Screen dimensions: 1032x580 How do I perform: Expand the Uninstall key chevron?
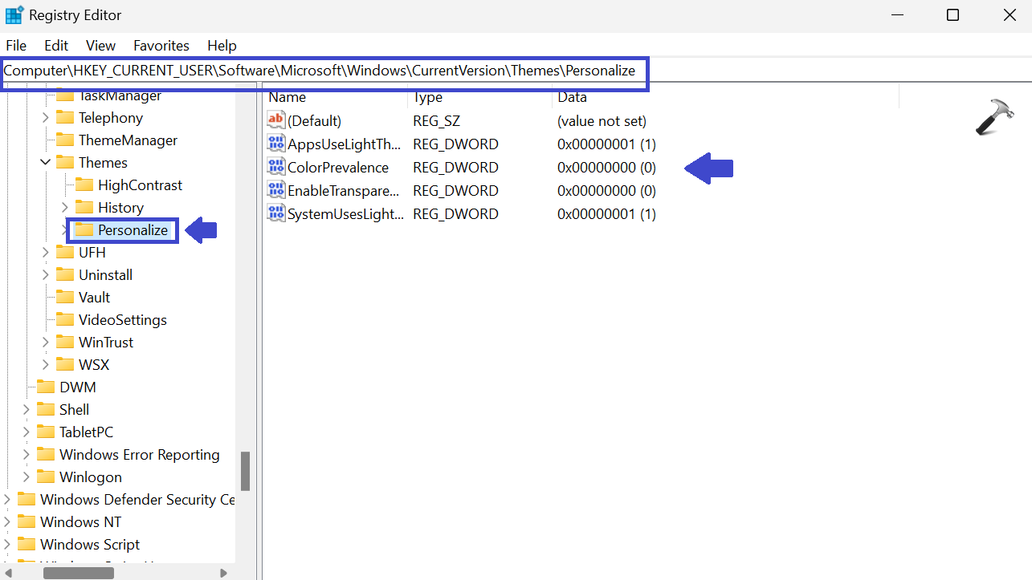(46, 275)
